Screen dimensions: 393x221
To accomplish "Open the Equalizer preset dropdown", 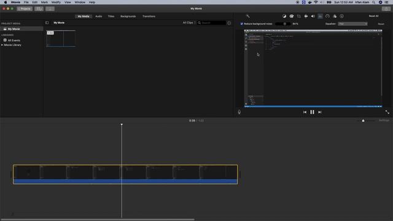I will (x=352, y=24).
